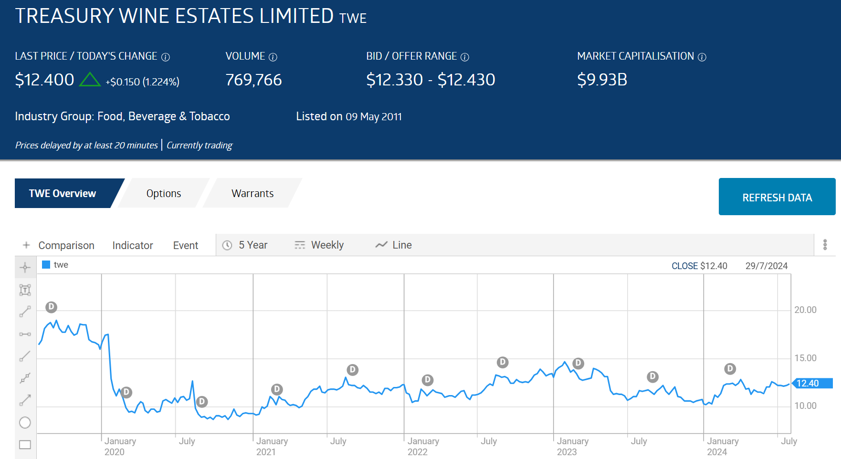Select the multi-point trend channel tool
The width and height of the screenshot is (841, 459).
pos(25,378)
